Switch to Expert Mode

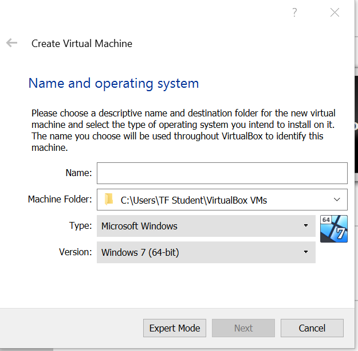point(175,328)
